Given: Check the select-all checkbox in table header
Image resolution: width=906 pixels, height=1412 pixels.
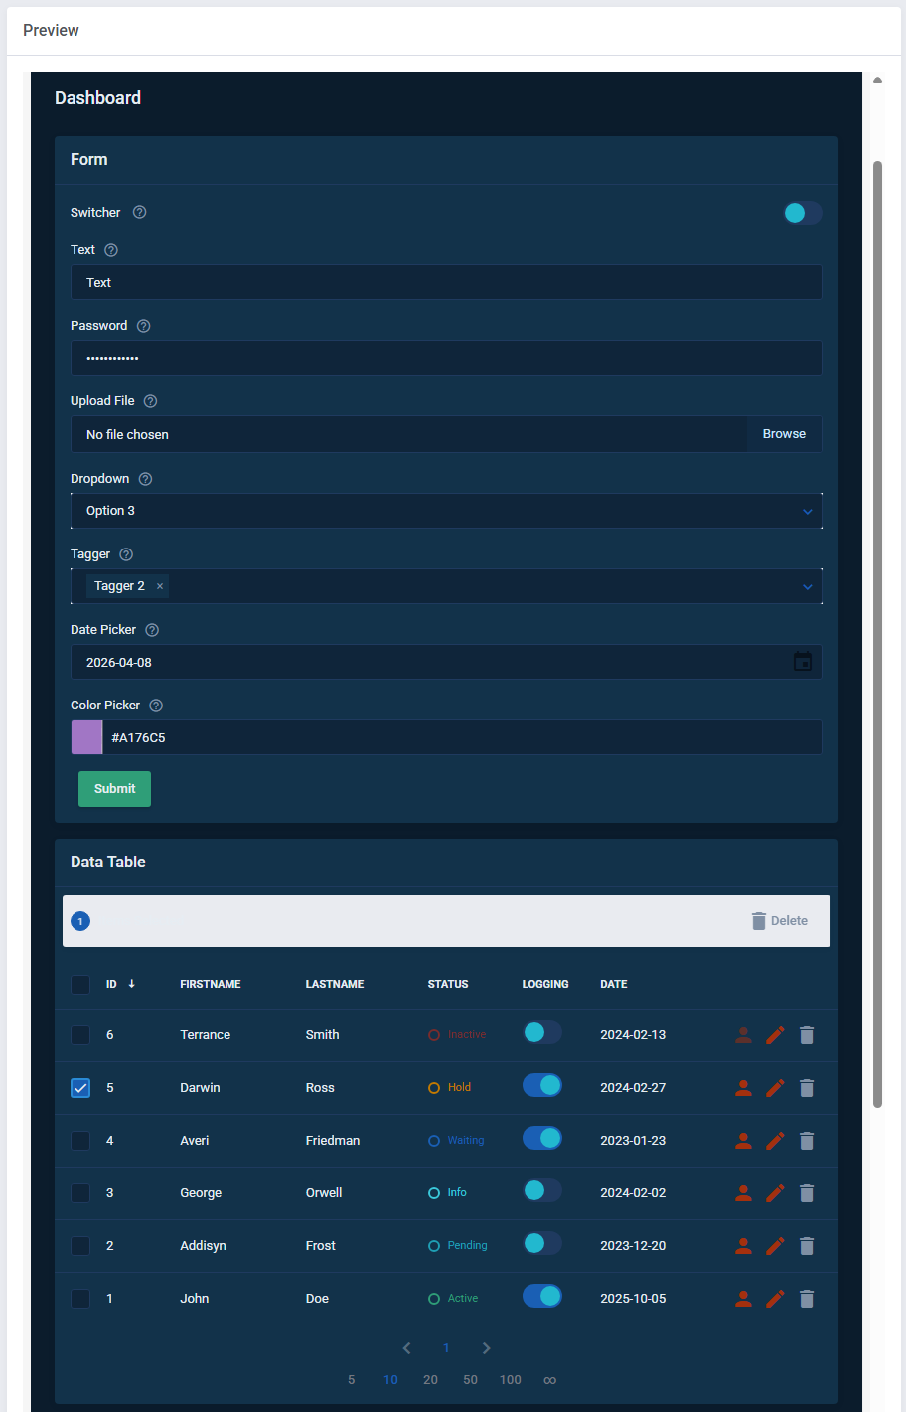Looking at the screenshot, I should (x=80, y=985).
